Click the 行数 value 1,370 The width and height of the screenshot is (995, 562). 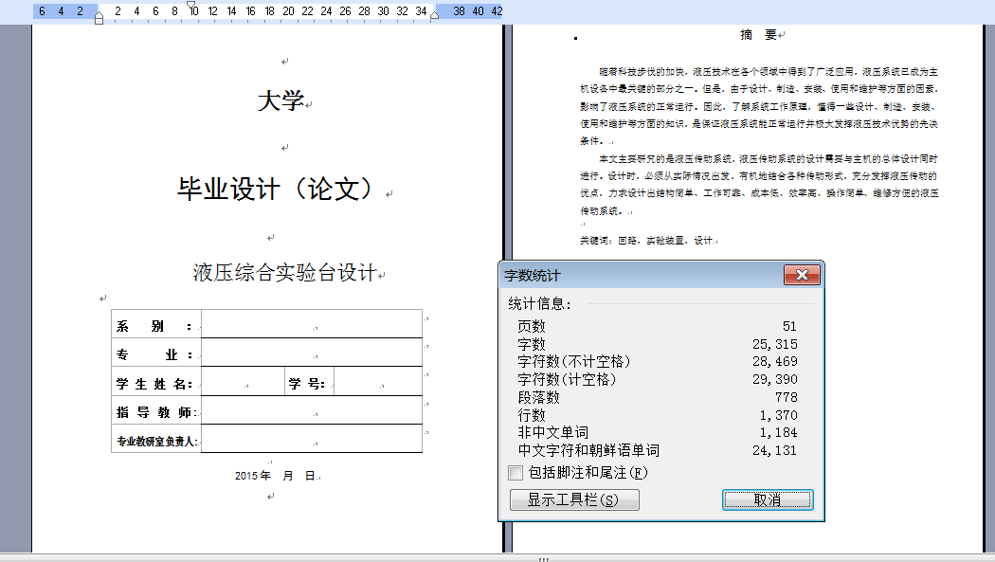(x=779, y=415)
